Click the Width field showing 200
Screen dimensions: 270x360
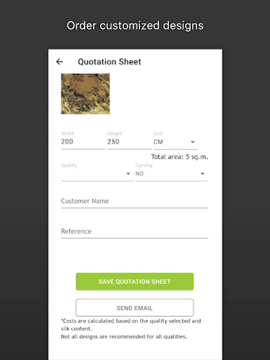[x=82, y=142]
